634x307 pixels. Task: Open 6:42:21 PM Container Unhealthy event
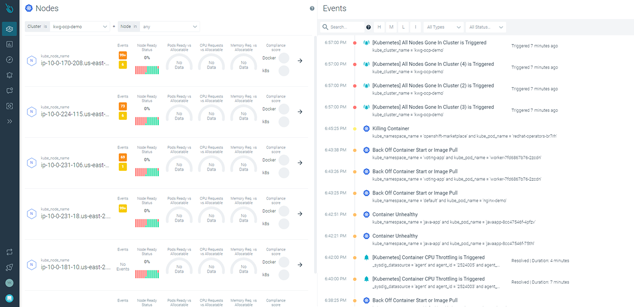[x=395, y=236]
